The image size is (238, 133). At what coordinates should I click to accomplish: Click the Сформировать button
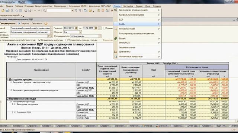coord(7,24)
